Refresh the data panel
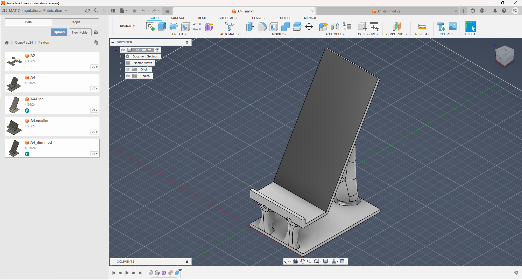522x280 pixels. [87, 11]
